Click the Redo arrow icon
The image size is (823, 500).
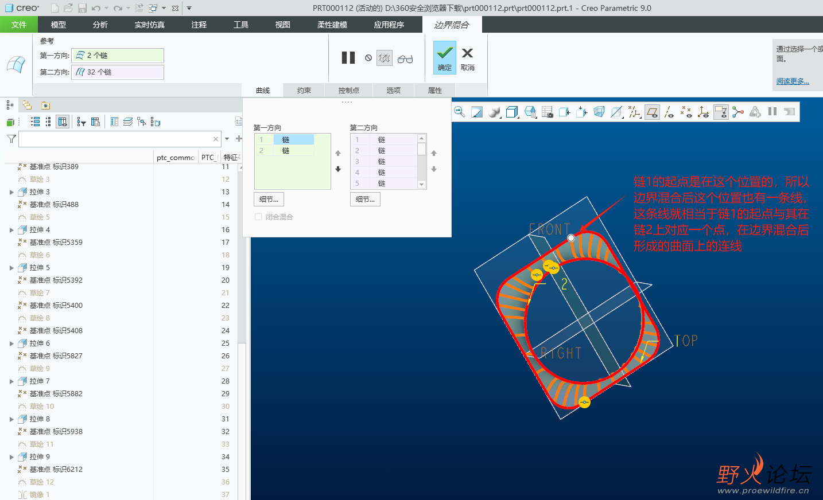pos(118,8)
